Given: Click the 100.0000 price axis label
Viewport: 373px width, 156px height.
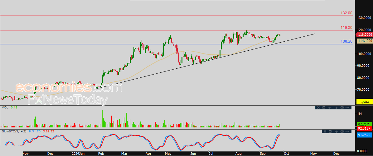Looking at the screenshot, I should pos(364,54).
